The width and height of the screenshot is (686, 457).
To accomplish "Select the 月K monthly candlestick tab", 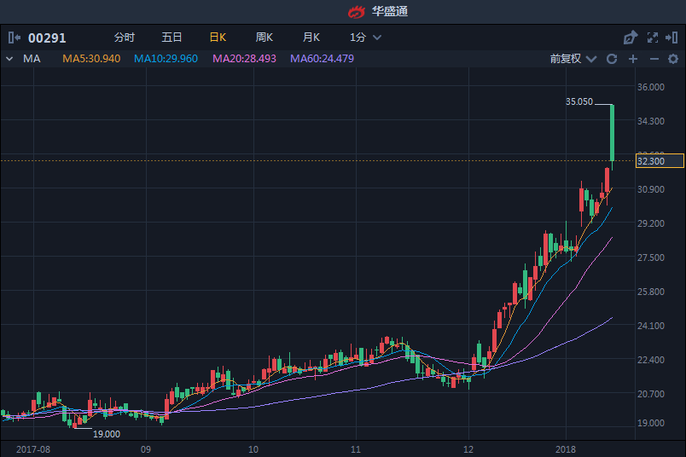I will coord(311,38).
